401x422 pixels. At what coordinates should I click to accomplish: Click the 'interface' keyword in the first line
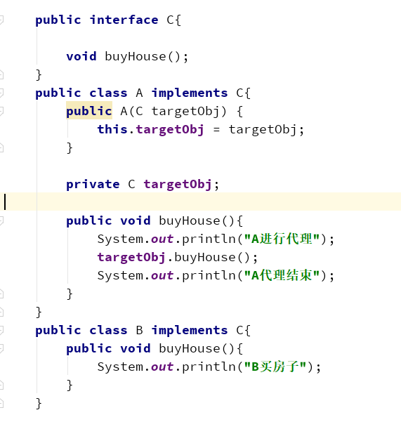[124, 20]
